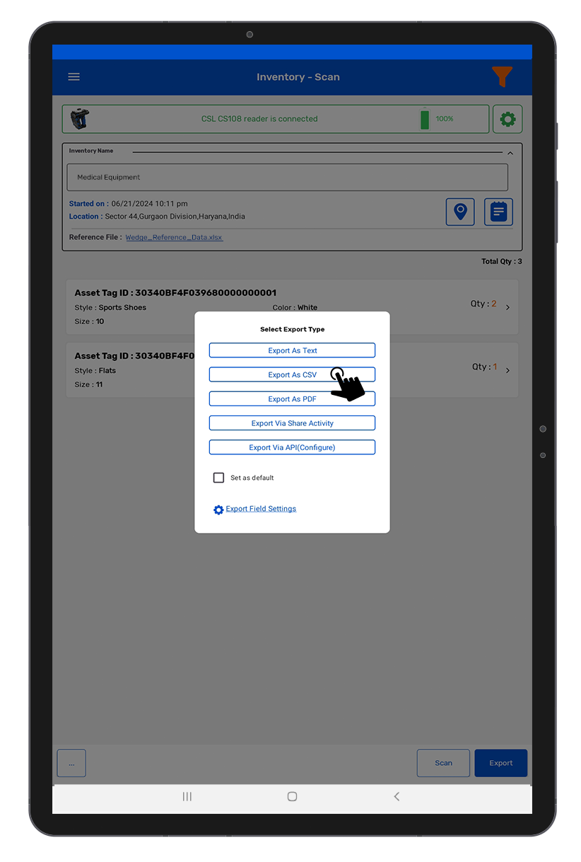
Task: Tap the orange filter funnel icon
Action: 502,76
